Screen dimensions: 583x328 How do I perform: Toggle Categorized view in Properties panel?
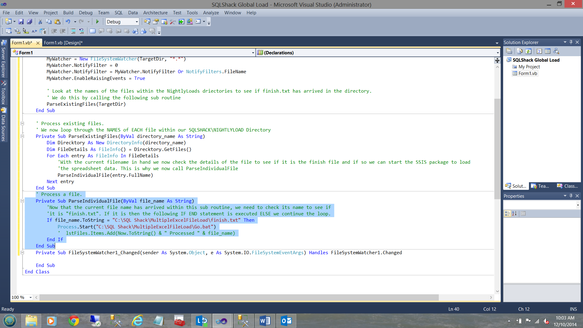[x=507, y=214]
